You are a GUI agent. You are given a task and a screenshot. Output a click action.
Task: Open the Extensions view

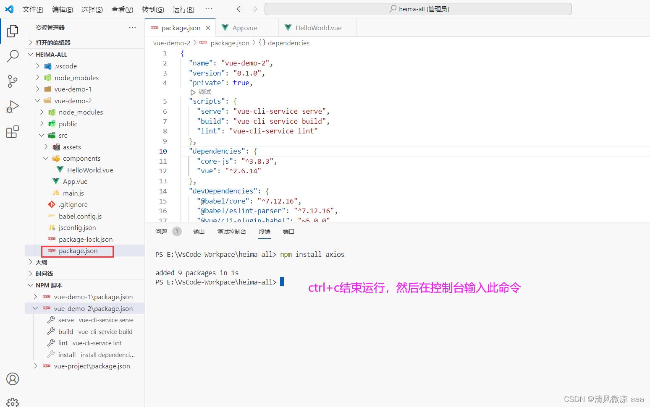[x=13, y=132]
